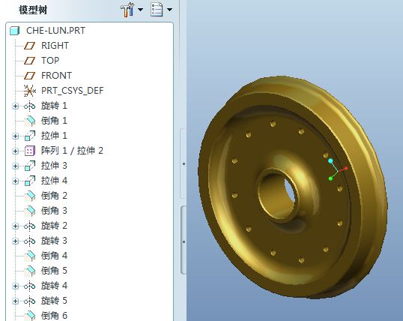Viewport: 403px width, 321px height.
Task: Expand the 阵列 1 / 拉伸 2 node
Action: 16,151
